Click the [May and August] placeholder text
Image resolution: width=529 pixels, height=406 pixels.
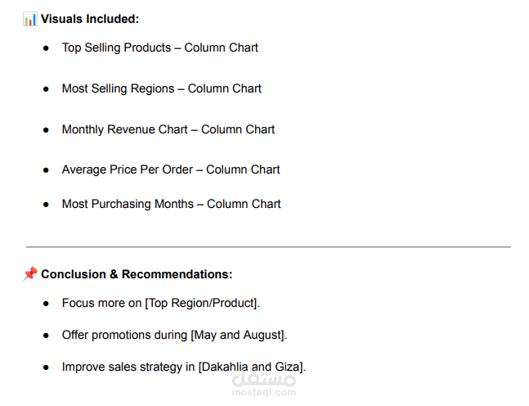(238, 335)
